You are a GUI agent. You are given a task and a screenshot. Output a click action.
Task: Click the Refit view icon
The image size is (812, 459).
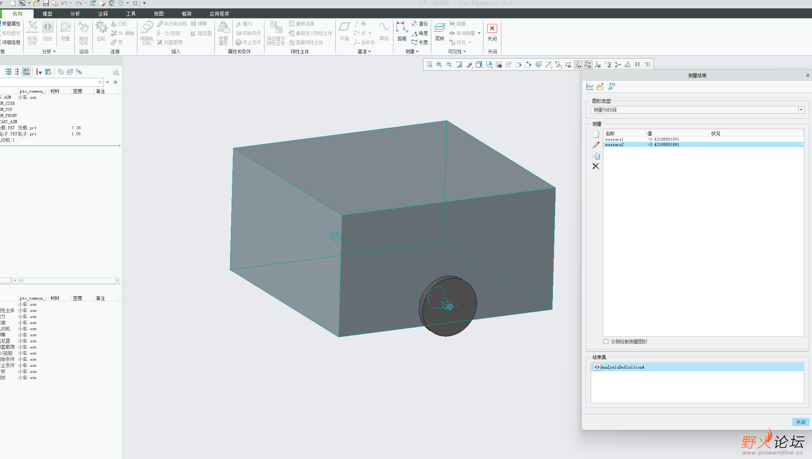[x=429, y=64]
